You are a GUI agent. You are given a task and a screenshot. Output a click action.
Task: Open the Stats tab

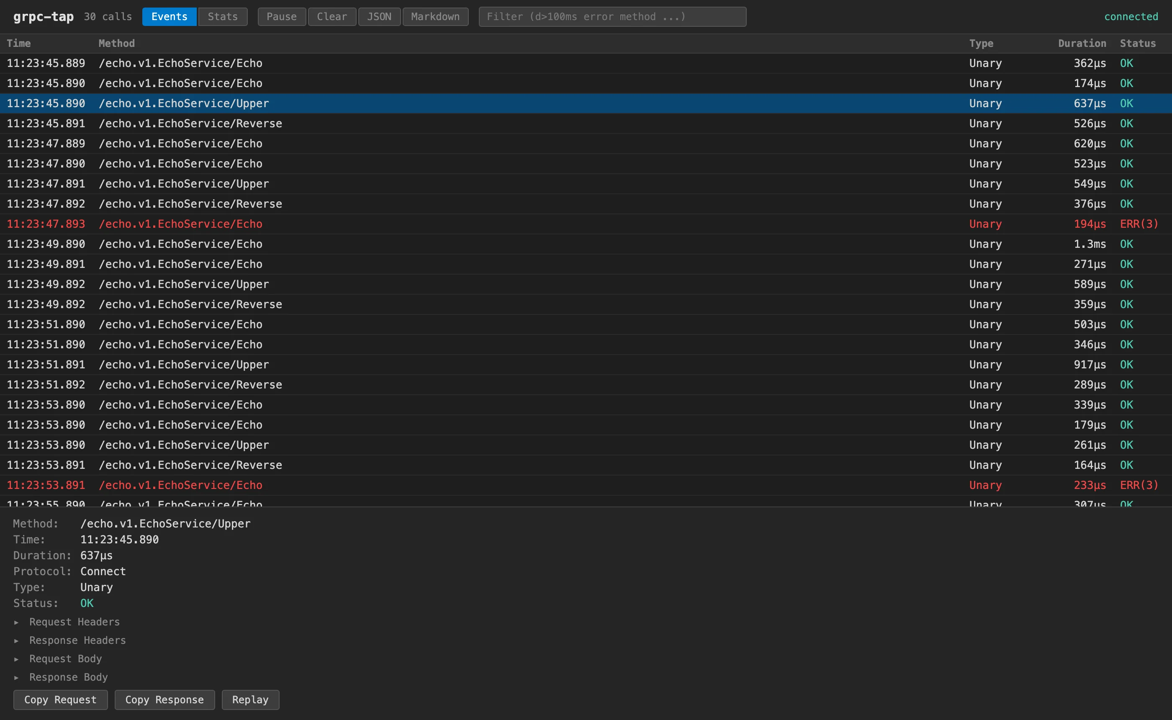(x=223, y=17)
